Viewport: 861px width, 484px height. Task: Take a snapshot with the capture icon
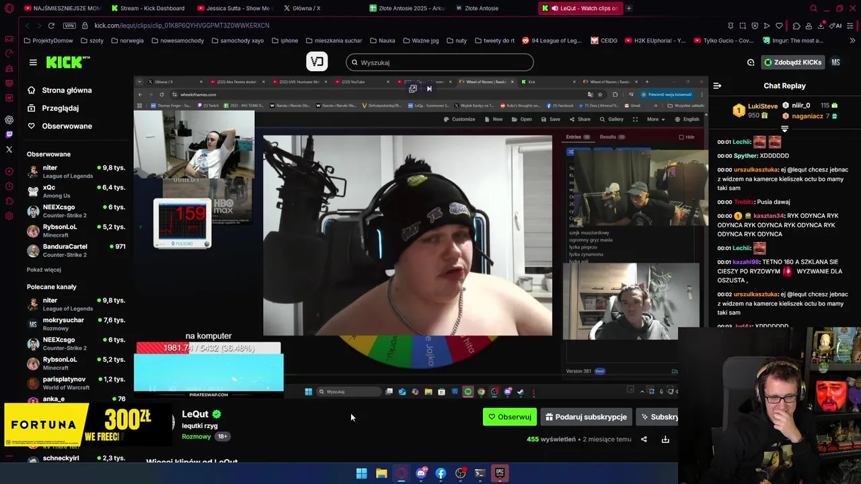click(743, 26)
